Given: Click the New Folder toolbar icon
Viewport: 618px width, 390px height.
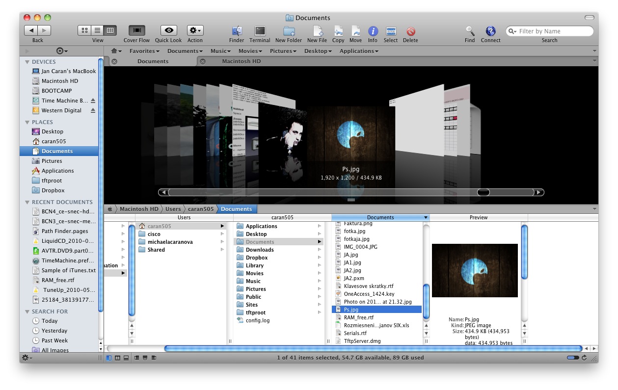Looking at the screenshot, I should coord(289,31).
